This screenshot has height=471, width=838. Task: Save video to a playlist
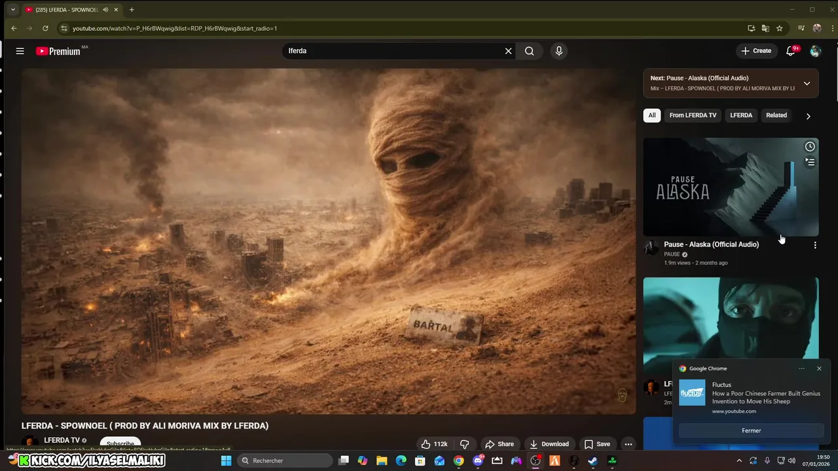pyautogui.click(x=597, y=444)
